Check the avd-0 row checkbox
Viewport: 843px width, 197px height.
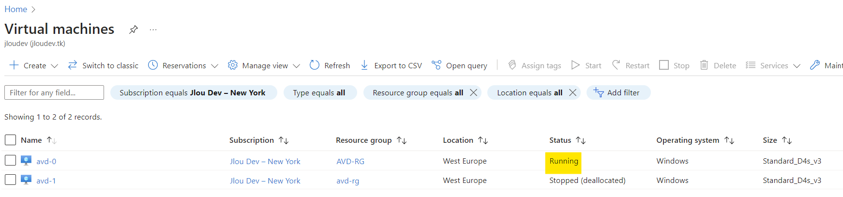10,160
